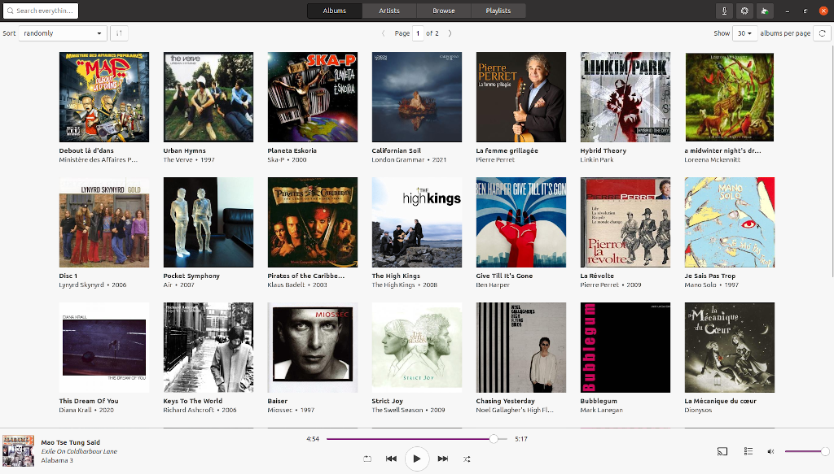The height and width of the screenshot is (474, 834).
Task: Click 'Alabama 3' artist in player bar
Action: 57,460
